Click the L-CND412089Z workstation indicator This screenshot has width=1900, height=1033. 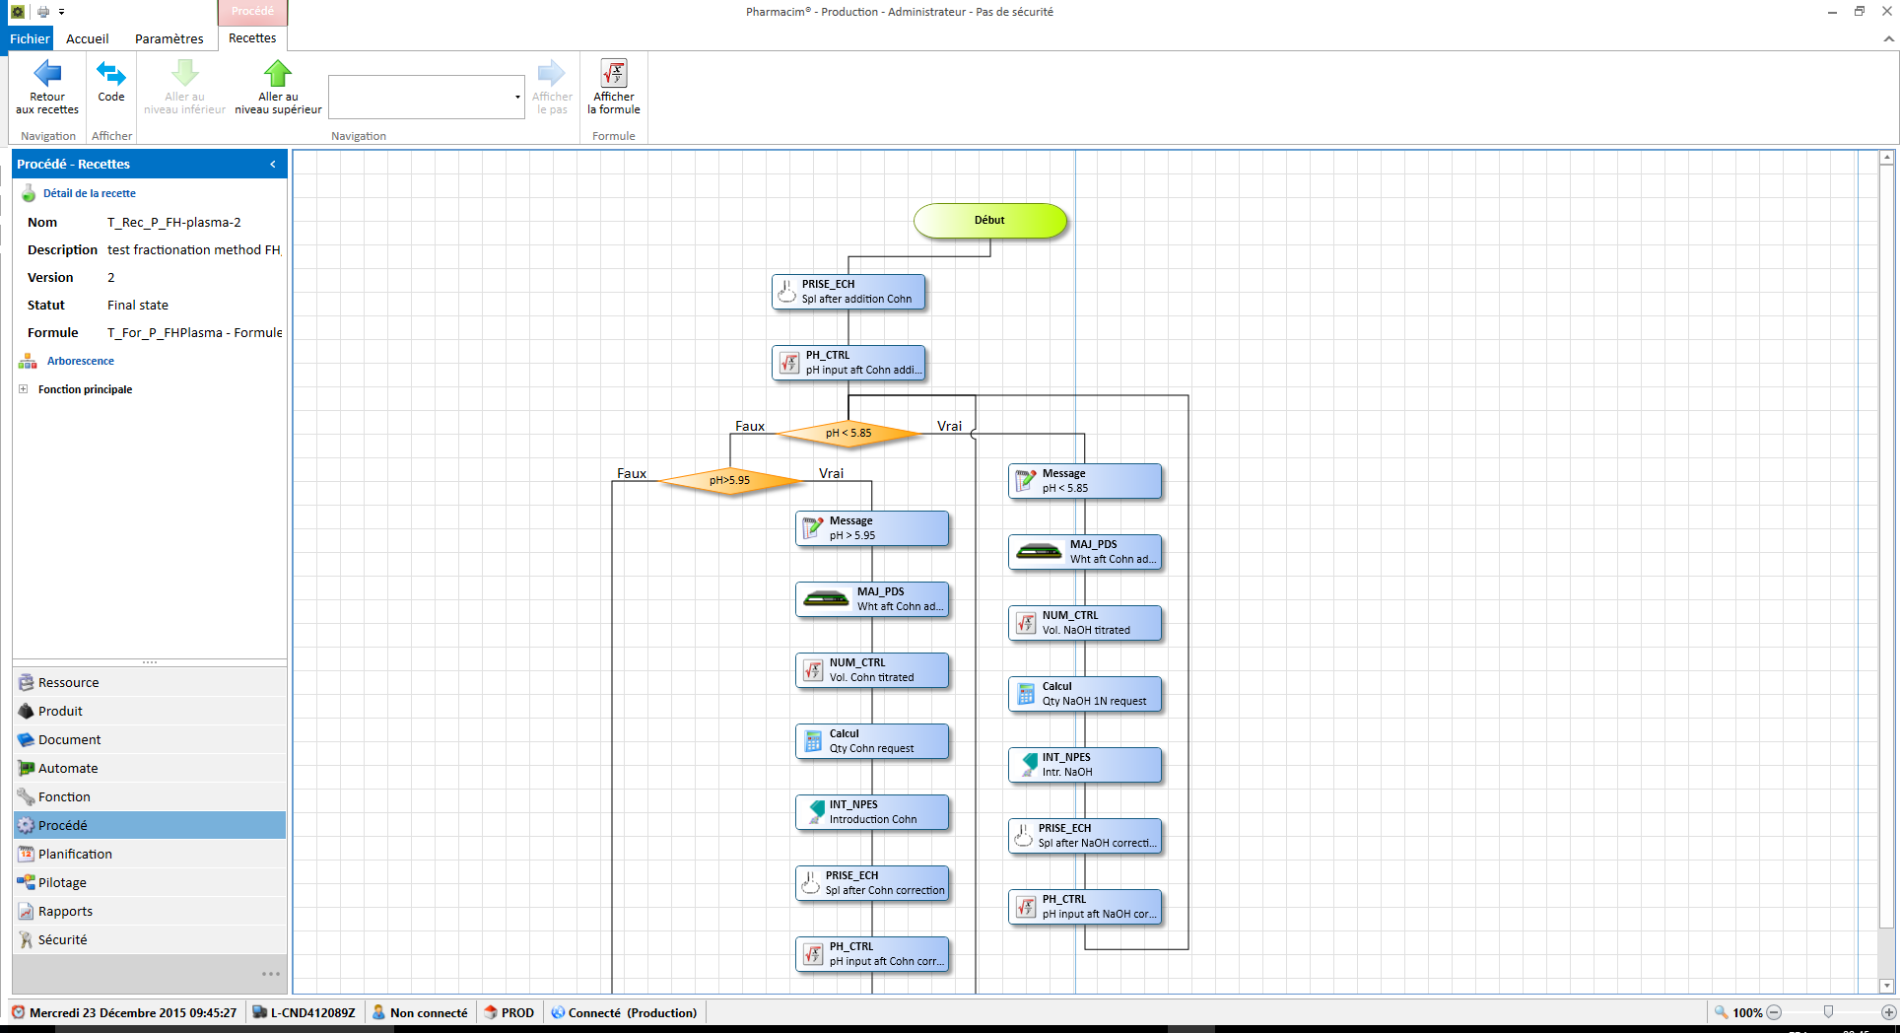[304, 1012]
